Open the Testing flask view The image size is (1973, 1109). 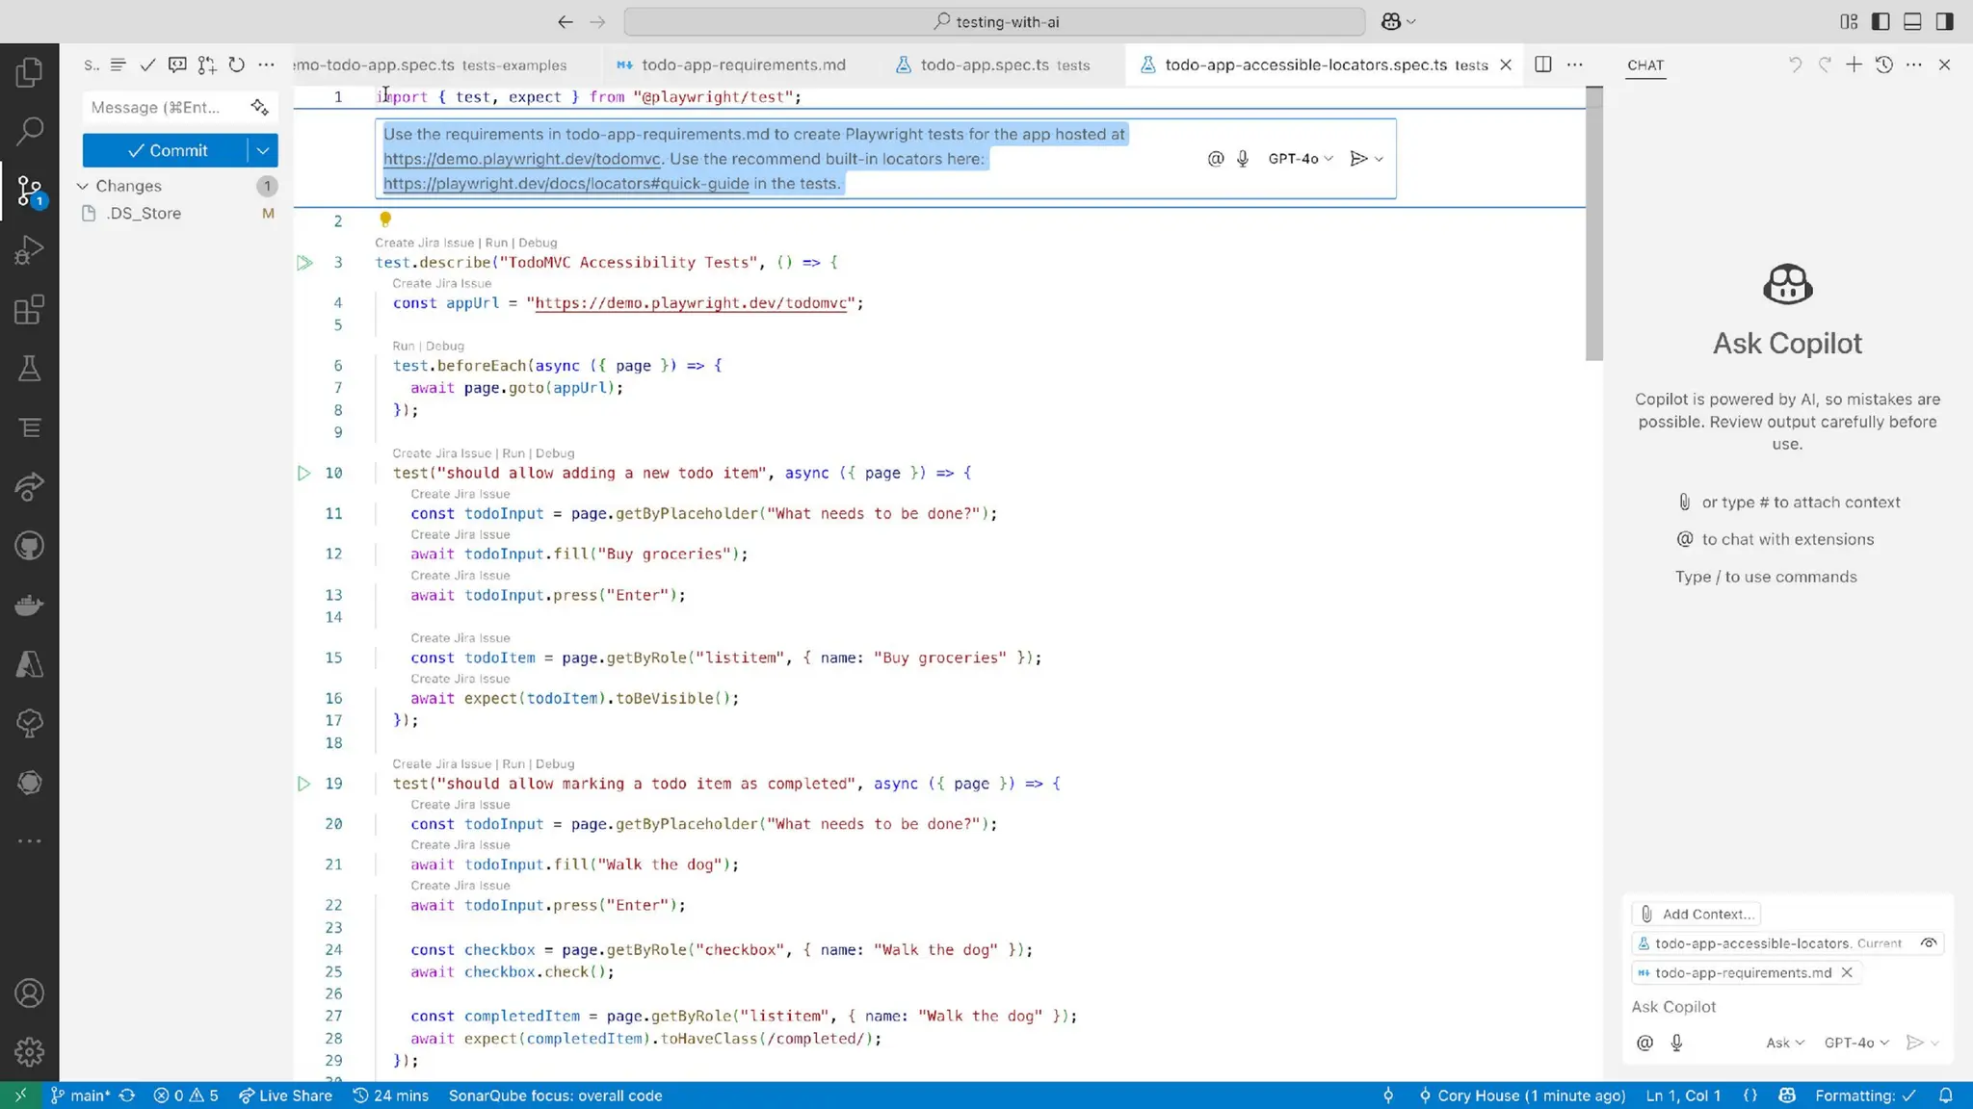tap(29, 369)
